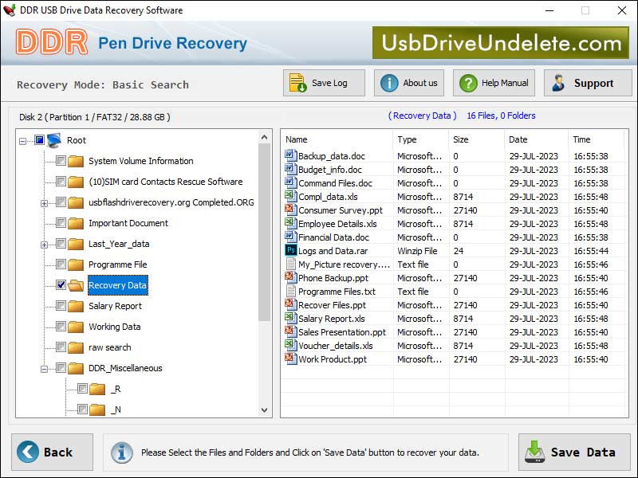Viewport: 638px width, 478px height.
Task: Select the Work Product.ppt file name
Action: point(333,359)
